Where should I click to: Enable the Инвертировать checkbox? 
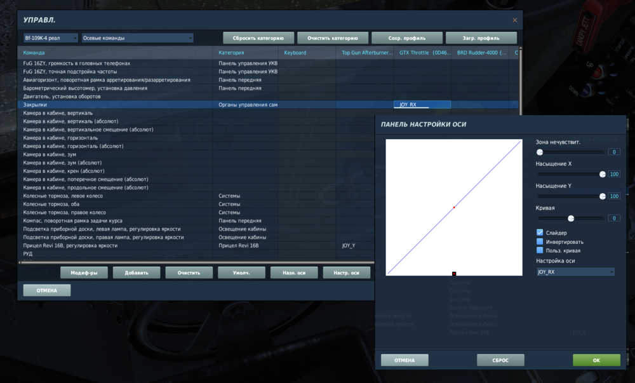coord(540,241)
